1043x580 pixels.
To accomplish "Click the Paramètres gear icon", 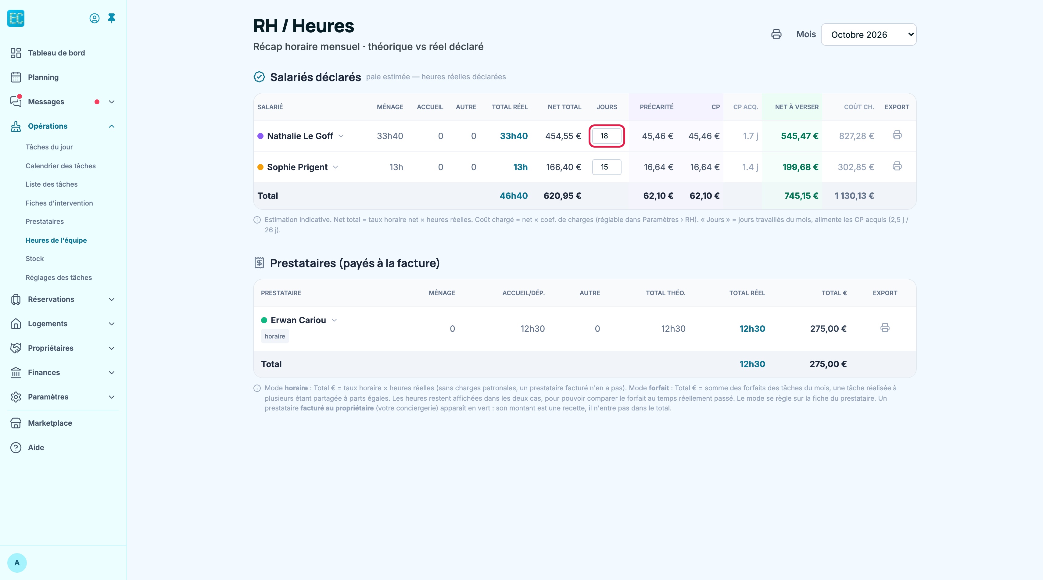I will pyautogui.click(x=16, y=397).
